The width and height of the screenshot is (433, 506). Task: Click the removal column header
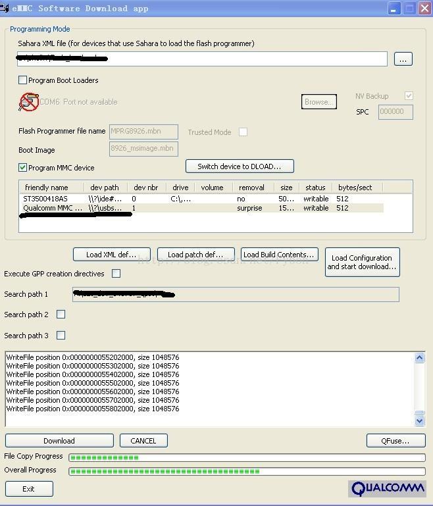pos(253,188)
